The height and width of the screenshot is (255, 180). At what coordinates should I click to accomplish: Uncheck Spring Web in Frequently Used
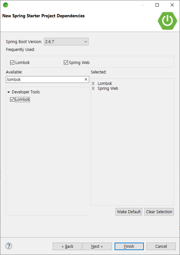click(x=66, y=62)
